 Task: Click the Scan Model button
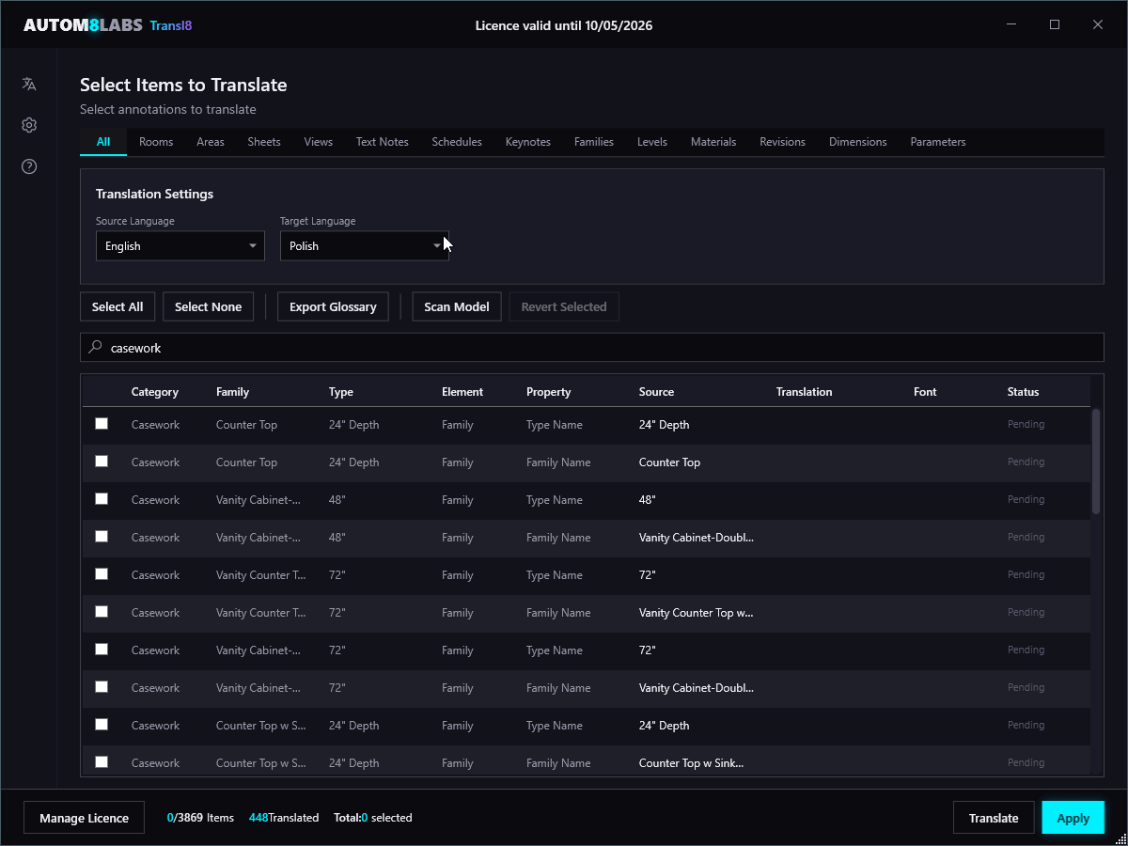(x=457, y=306)
